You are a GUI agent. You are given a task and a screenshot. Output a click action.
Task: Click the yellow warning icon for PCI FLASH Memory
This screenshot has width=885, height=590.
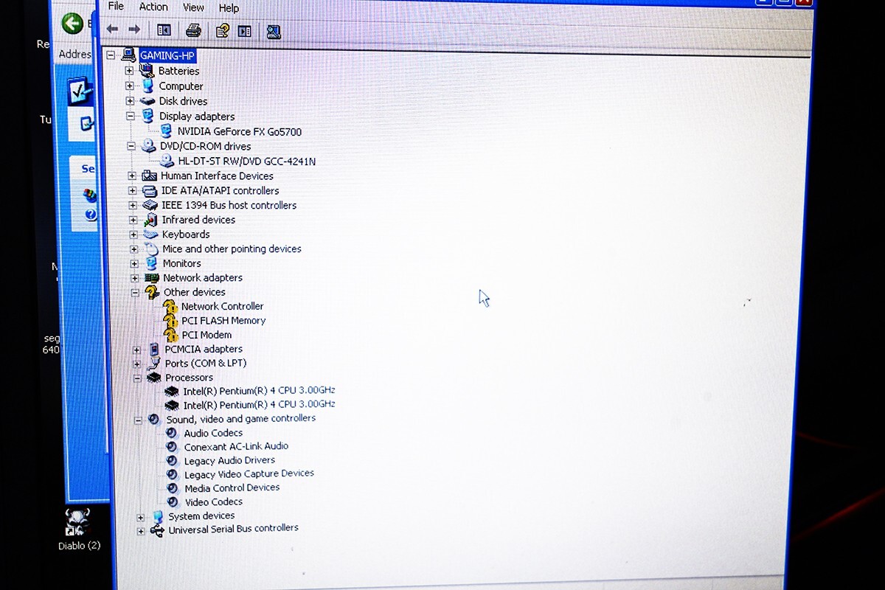pos(170,321)
